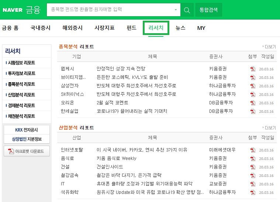Open report 반도체 대형주 최선호주에서 차선호주로
280x202 pixels.
(136, 86)
